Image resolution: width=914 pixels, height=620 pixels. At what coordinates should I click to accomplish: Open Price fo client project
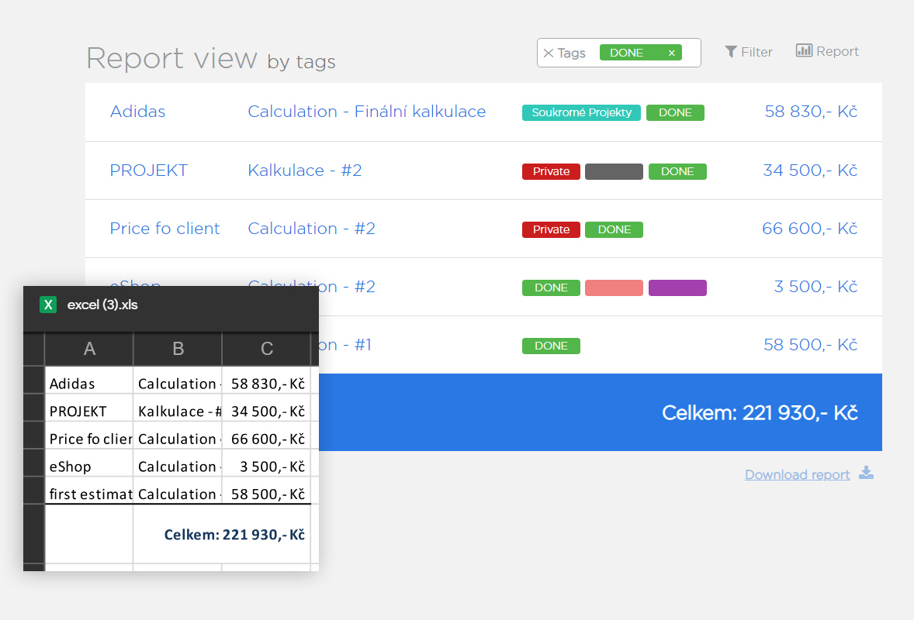[165, 228]
